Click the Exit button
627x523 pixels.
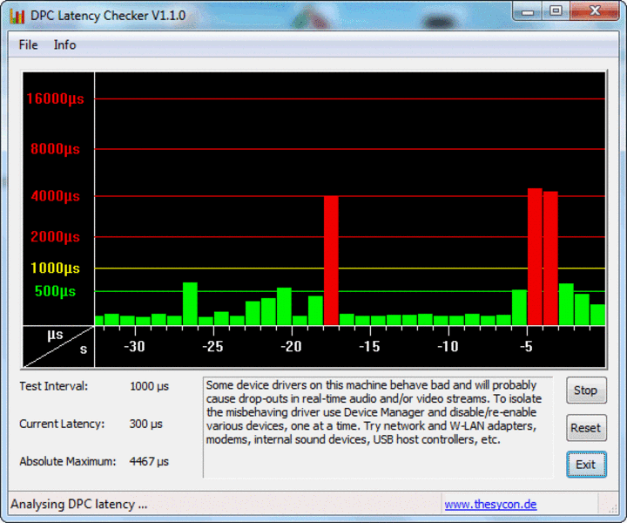[x=586, y=465]
